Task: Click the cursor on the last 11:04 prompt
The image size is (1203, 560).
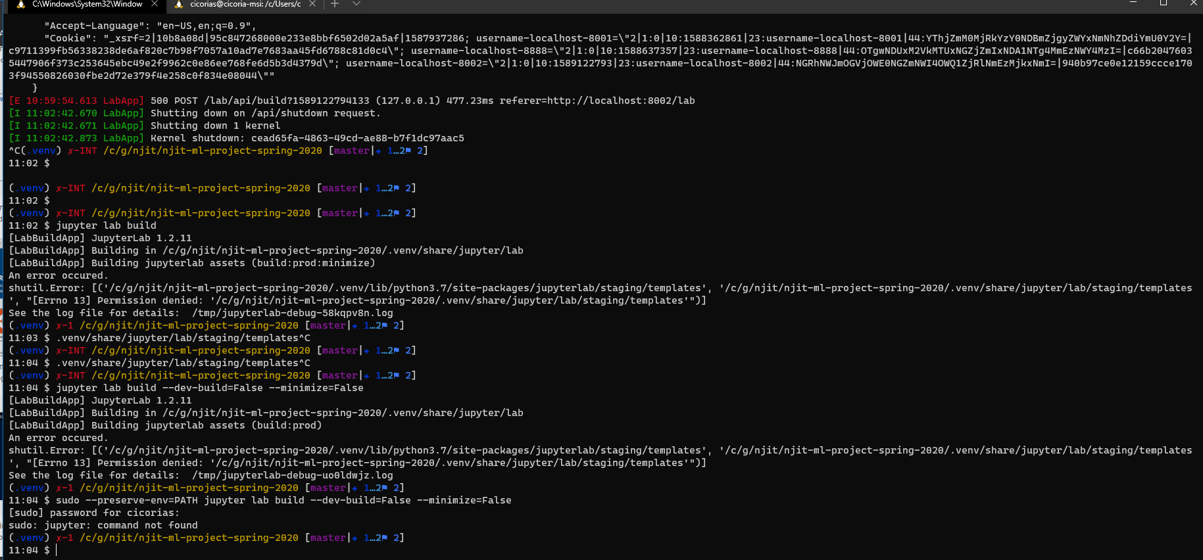Action: click(57, 550)
